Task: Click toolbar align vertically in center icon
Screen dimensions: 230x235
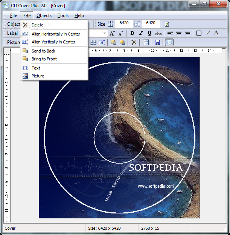Action: pyautogui.click(x=102, y=42)
